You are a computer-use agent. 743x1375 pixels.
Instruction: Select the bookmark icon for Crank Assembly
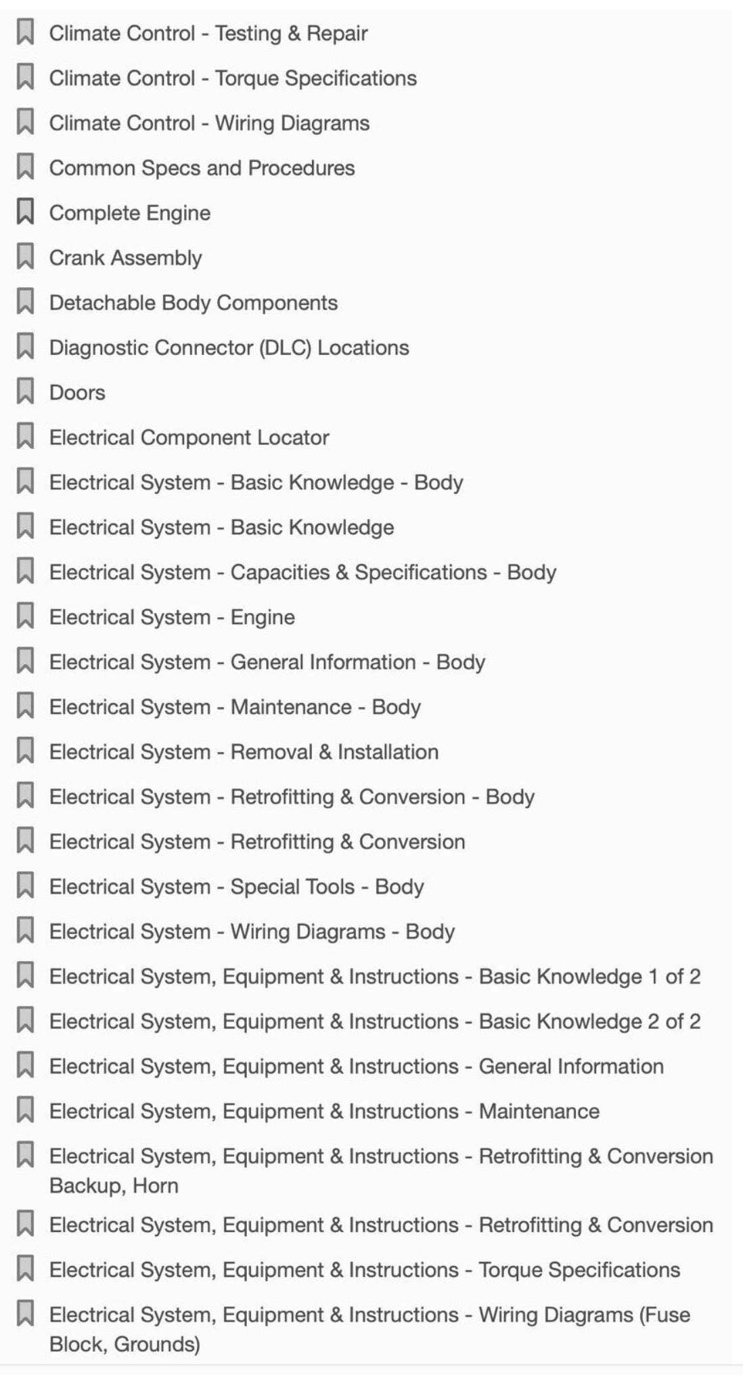[25, 257]
